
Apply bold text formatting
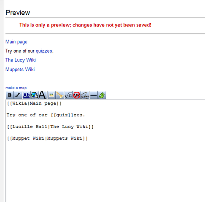pyautogui.click(x=10, y=95)
